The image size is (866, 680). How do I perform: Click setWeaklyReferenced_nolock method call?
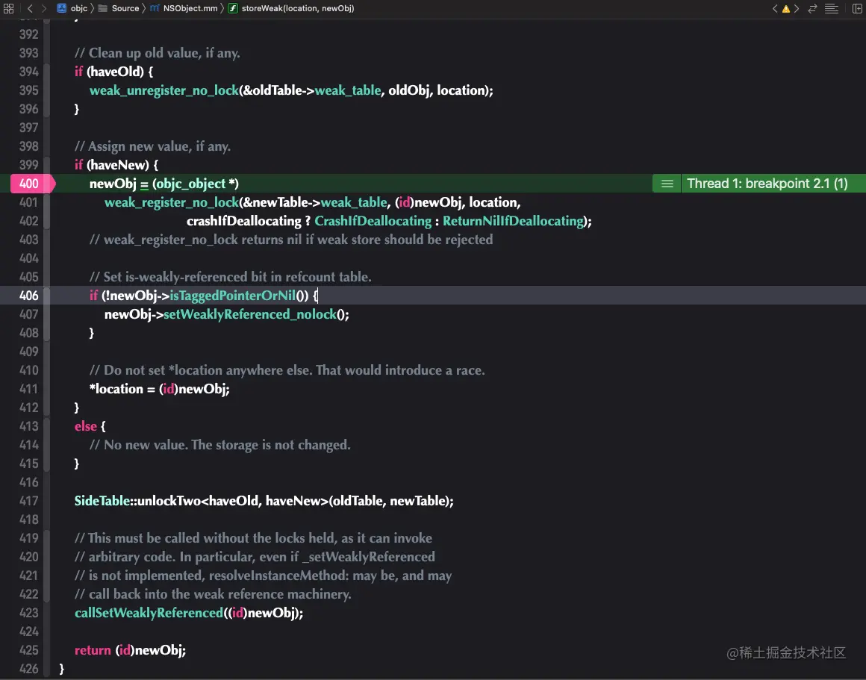pyautogui.click(x=249, y=314)
